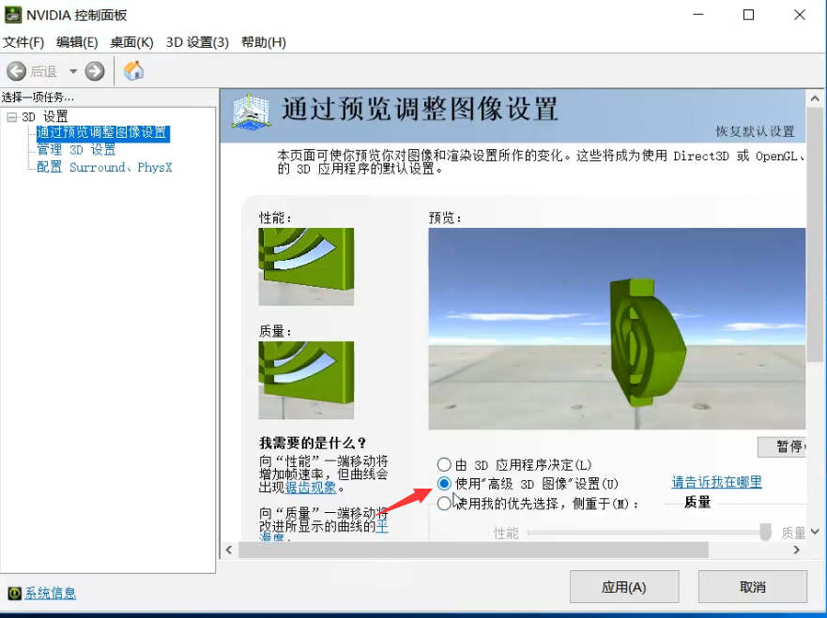Click the 锯齿现象 link
Image resolution: width=827 pixels, height=618 pixels.
coord(311,488)
